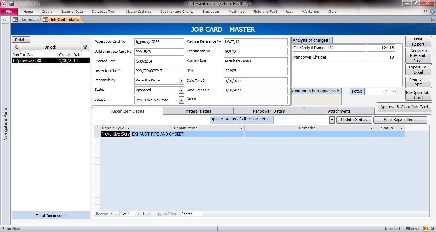Click the Dashboard tab form icon
The height and width of the screenshot is (232, 436).
[16, 20]
